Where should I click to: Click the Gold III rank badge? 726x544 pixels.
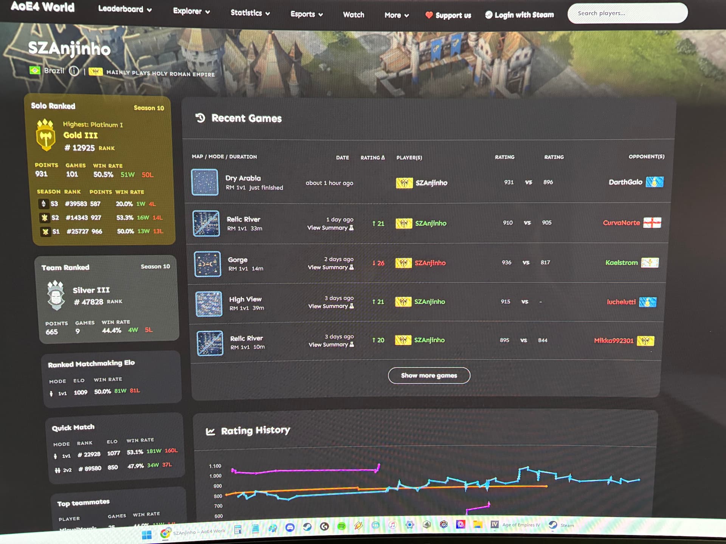click(x=45, y=135)
